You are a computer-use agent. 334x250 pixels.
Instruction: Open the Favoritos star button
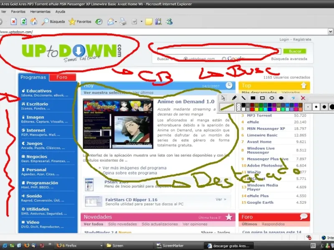[80, 22]
